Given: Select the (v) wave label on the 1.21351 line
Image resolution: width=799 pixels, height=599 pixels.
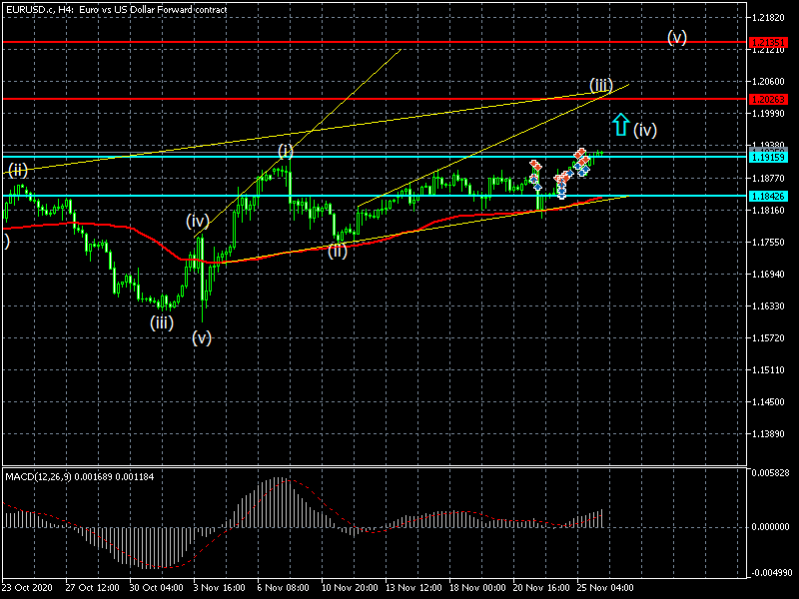Looking at the screenshot, I should click(677, 38).
